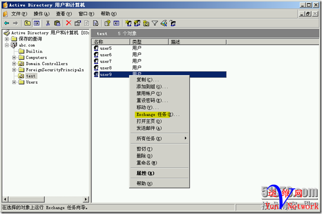Click the user5 user icon

(96, 48)
